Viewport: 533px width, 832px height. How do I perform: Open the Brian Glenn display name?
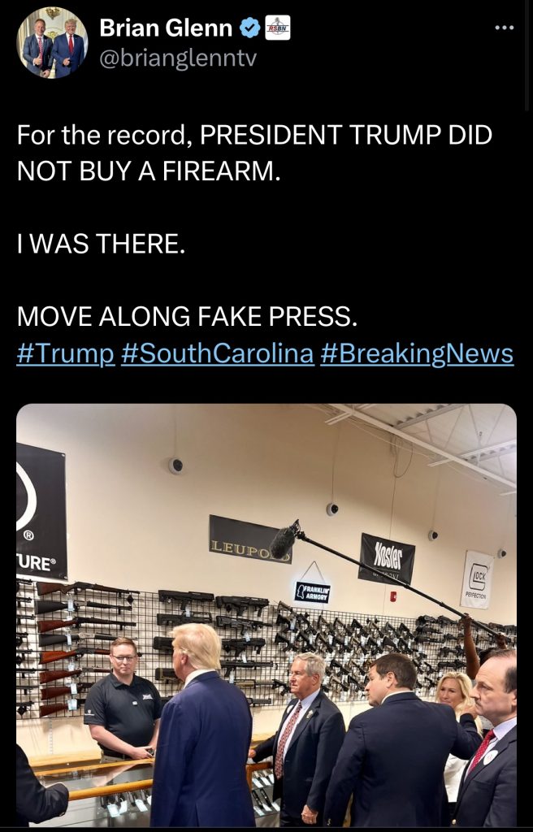(x=166, y=28)
